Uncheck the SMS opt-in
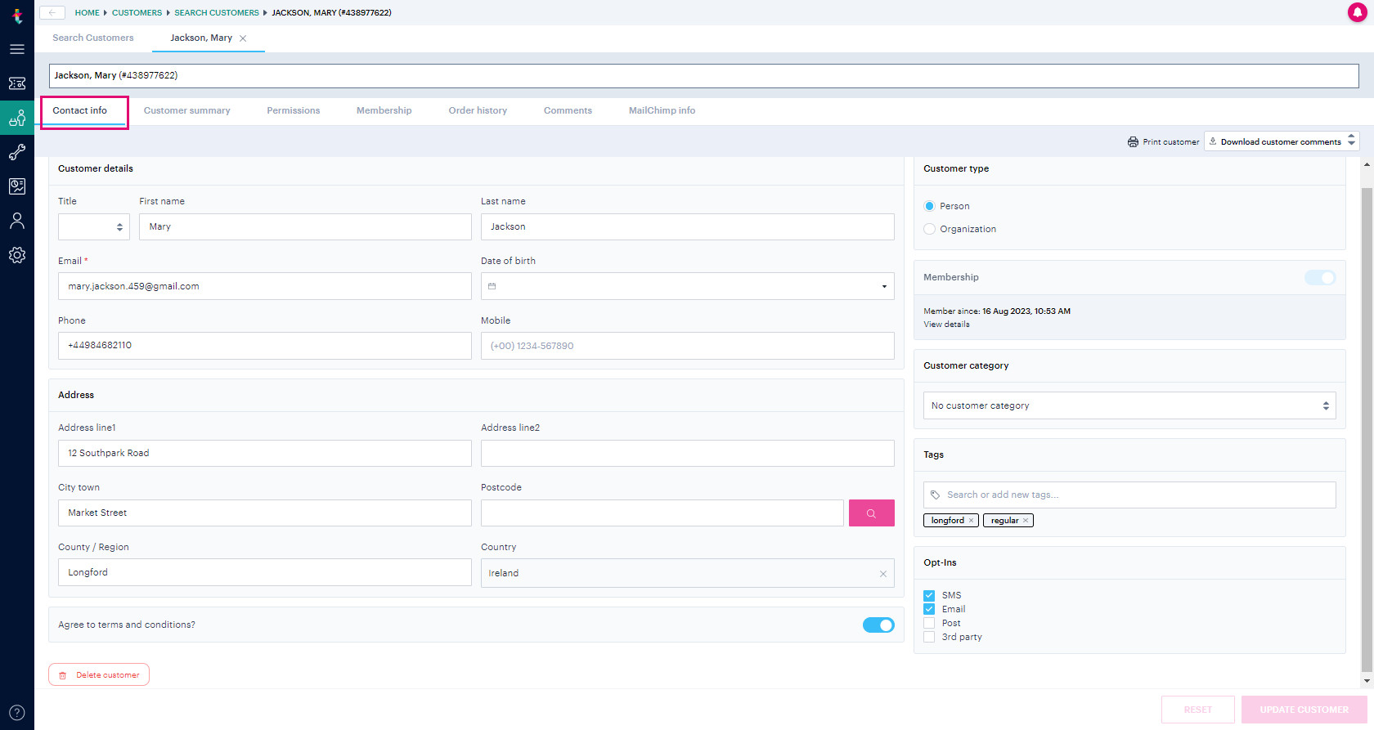The image size is (1374, 730). [x=929, y=596]
